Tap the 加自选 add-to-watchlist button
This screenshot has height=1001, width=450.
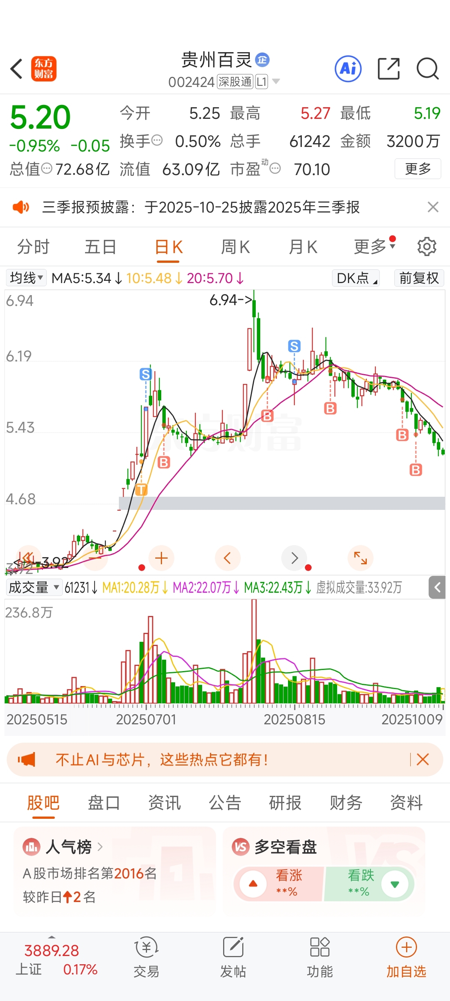coord(406,957)
